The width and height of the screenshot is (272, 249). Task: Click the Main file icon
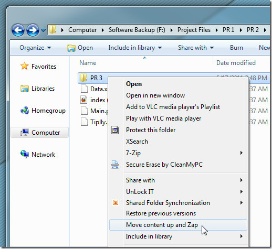click(x=84, y=111)
